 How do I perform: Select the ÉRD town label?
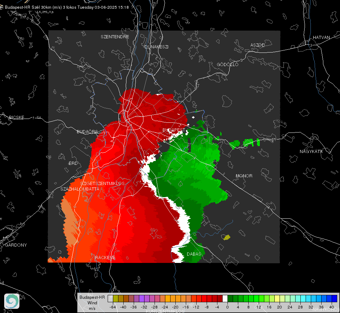[73, 163]
